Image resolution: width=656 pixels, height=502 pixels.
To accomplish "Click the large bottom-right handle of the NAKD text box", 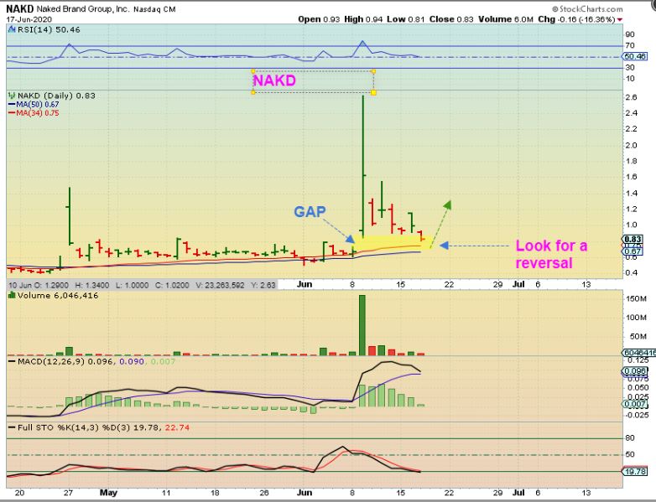I will tap(373, 92).
